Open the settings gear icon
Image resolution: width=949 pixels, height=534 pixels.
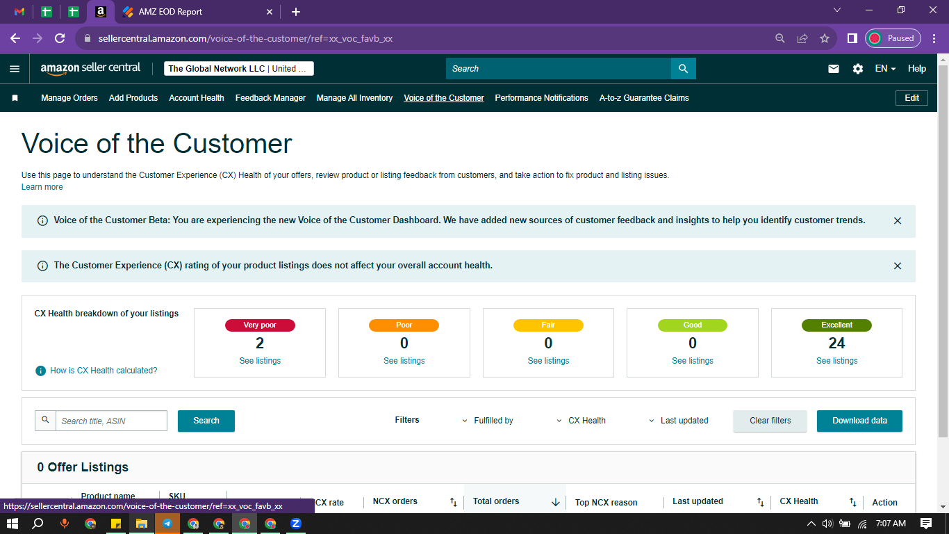[x=858, y=69]
